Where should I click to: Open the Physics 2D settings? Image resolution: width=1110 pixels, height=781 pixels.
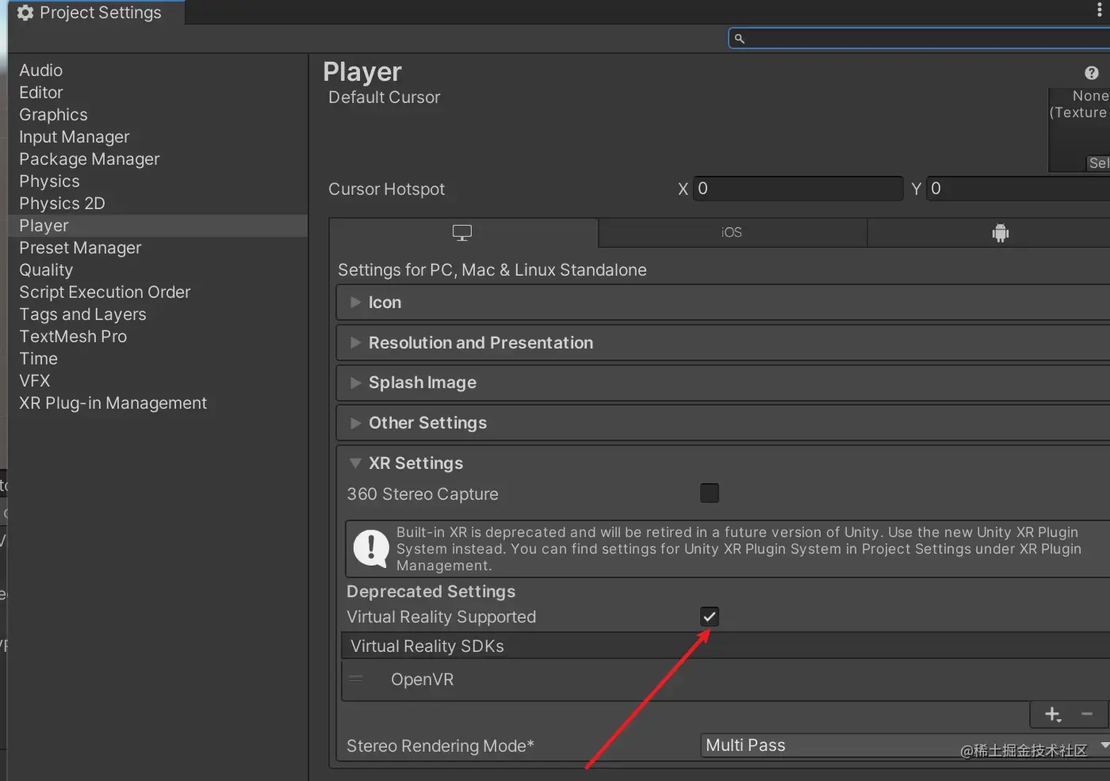(x=62, y=204)
